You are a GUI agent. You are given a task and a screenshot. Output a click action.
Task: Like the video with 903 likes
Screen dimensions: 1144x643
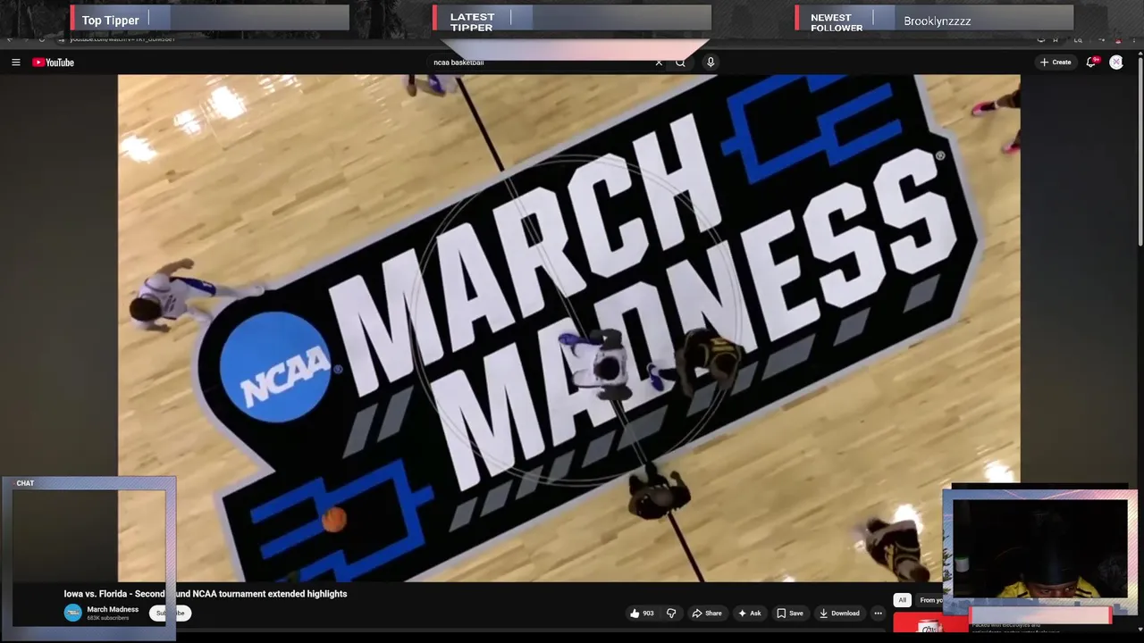[642, 614]
